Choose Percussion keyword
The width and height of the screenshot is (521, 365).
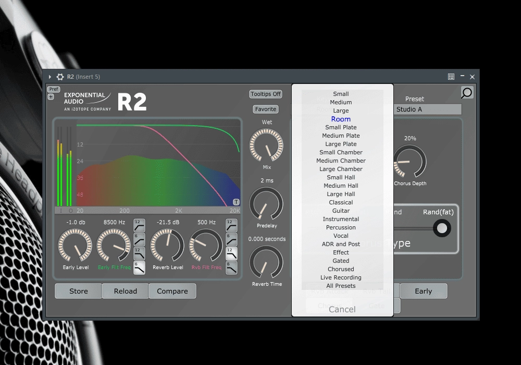pos(341,227)
